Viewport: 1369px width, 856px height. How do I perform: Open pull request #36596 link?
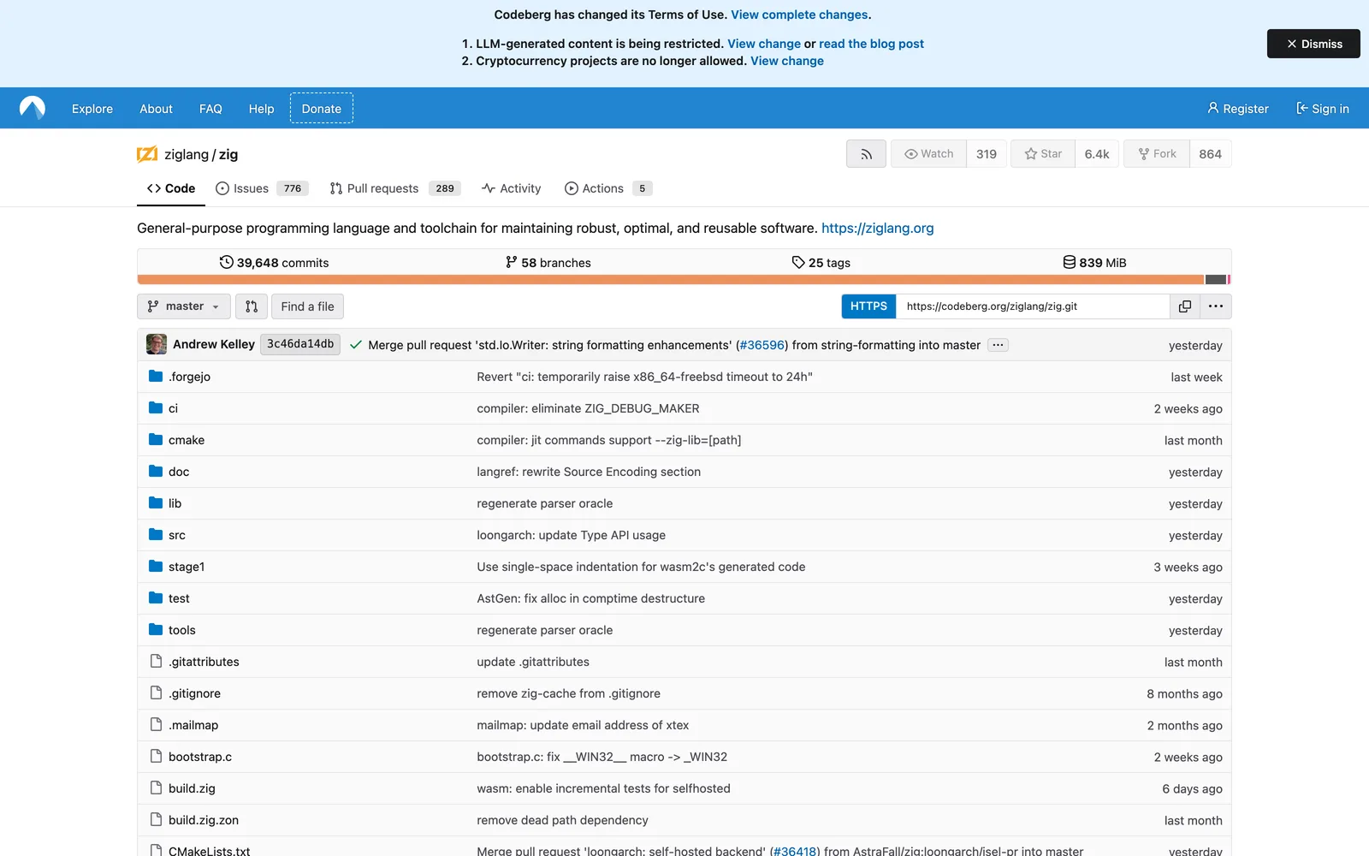tap(762, 345)
